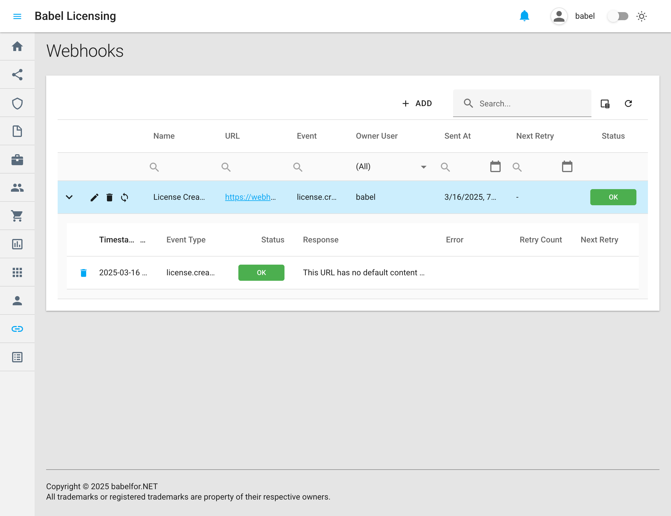Image resolution: width=671 pixels, height=516 pixels.
Task: Delete the 2025-03-16 log entry
Action: 84,273
